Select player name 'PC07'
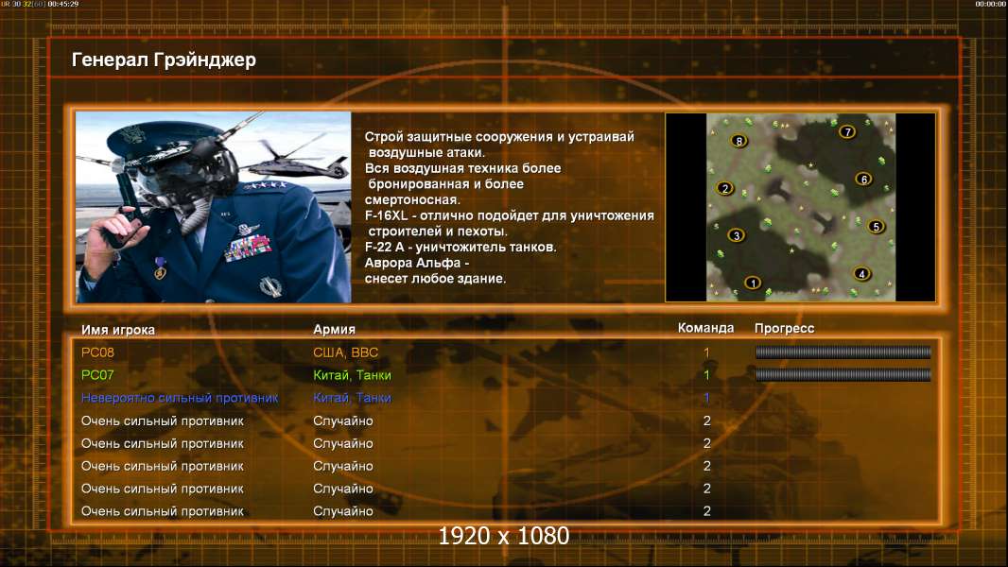 coord(97,375)
